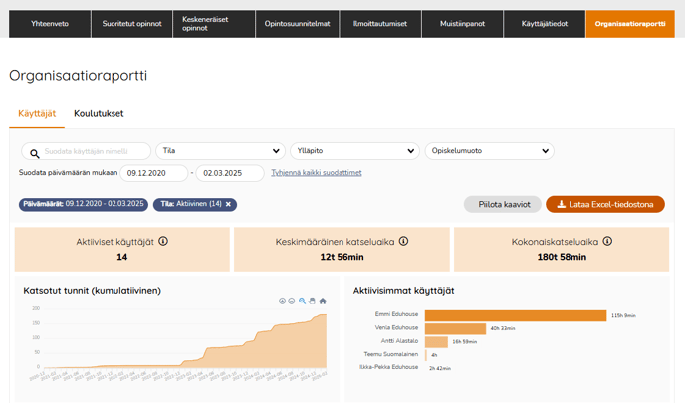This screenshot has width=685, height=403.
Task: Reset chart zoom with home icon
Action: (x=323, y=301)
